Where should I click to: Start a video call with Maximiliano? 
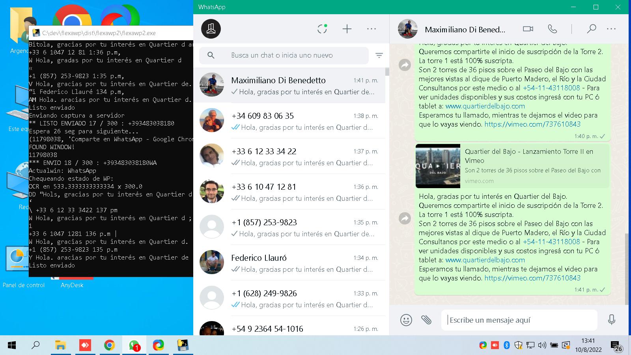(528, 29)
